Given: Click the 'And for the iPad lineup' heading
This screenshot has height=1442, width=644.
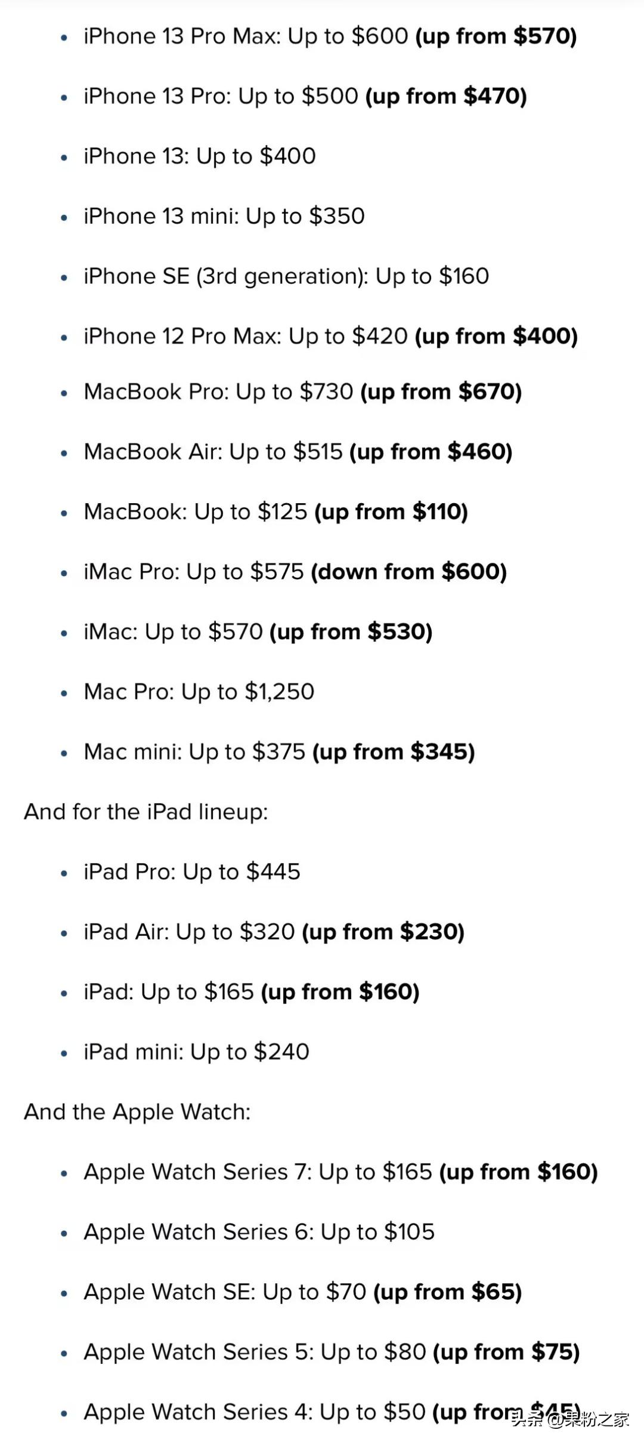Looking at the screenshot, I should [x=146, y=812].
